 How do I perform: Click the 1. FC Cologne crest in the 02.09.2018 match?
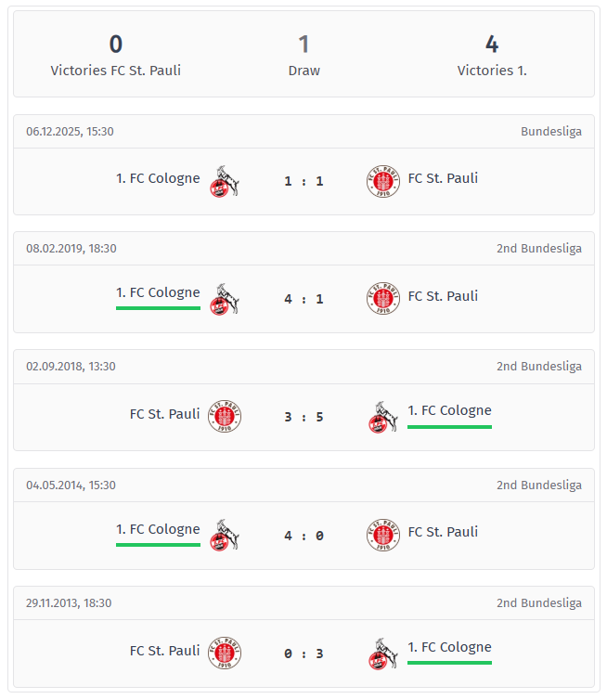[382, 417]
